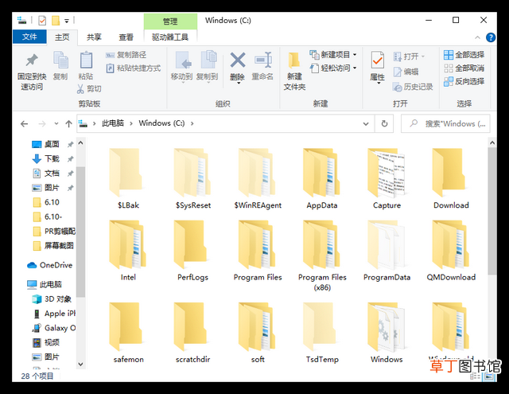Switch to the Share (共享) tab
The width and height of the screenshot is (509, 394).
pos(94,37)
